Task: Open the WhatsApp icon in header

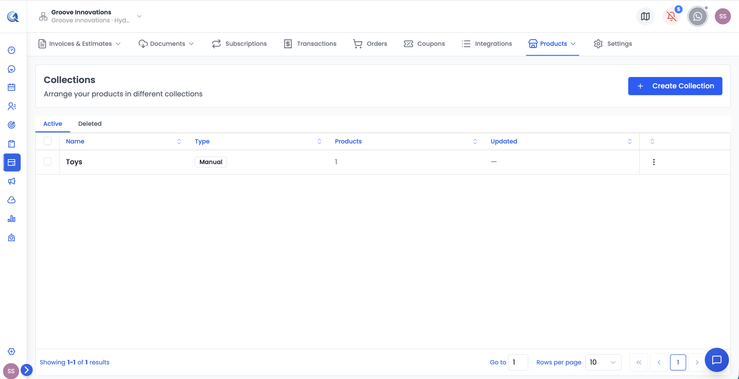Action: 697,16
